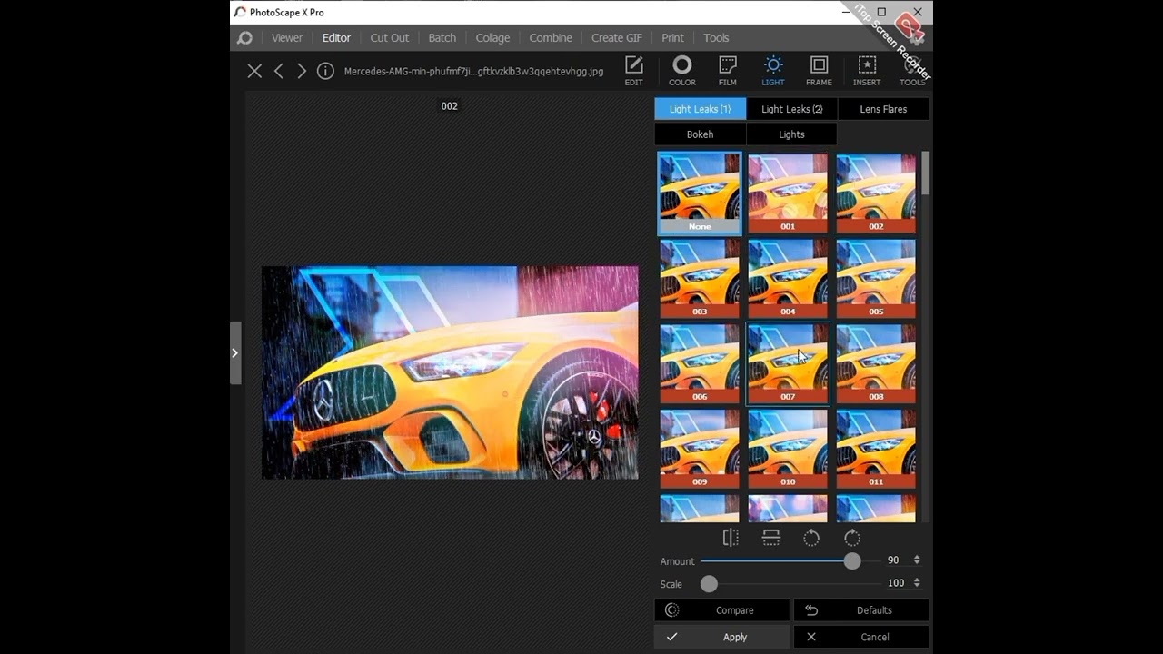
Task: Click the PhotoScape home logo icon
Action: (x=244, y=38)
